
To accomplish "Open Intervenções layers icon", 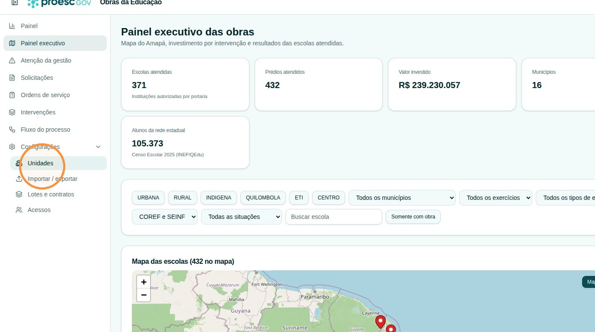I will (x=12, y=112).
